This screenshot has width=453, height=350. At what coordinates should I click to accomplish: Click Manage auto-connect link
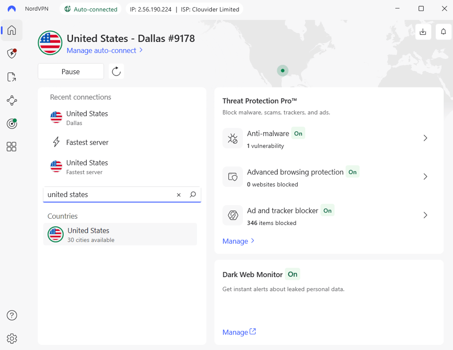click(x=104, y=50)
